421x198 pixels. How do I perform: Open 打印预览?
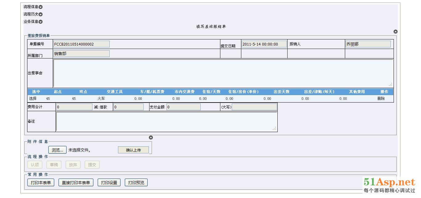pyautogui.click(x=136, y=183)
